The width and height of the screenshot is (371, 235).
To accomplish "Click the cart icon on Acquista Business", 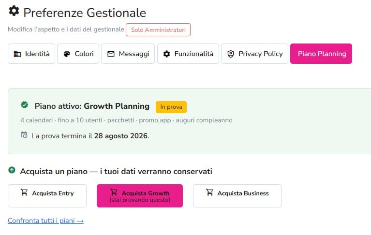I will point(209,192).
